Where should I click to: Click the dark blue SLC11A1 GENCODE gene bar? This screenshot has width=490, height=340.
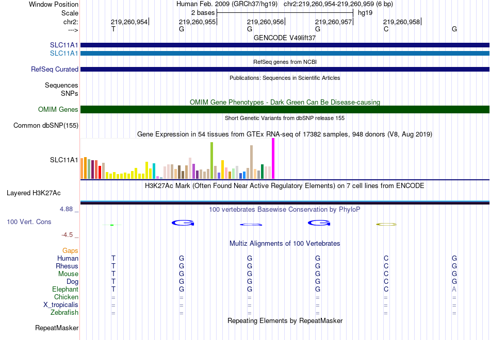[285, 45]
